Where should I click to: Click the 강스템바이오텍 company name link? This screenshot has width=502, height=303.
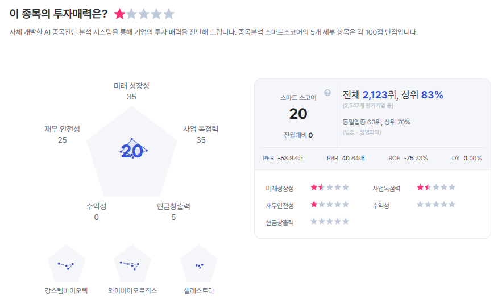pyautogui.click(x=67, y=290)
